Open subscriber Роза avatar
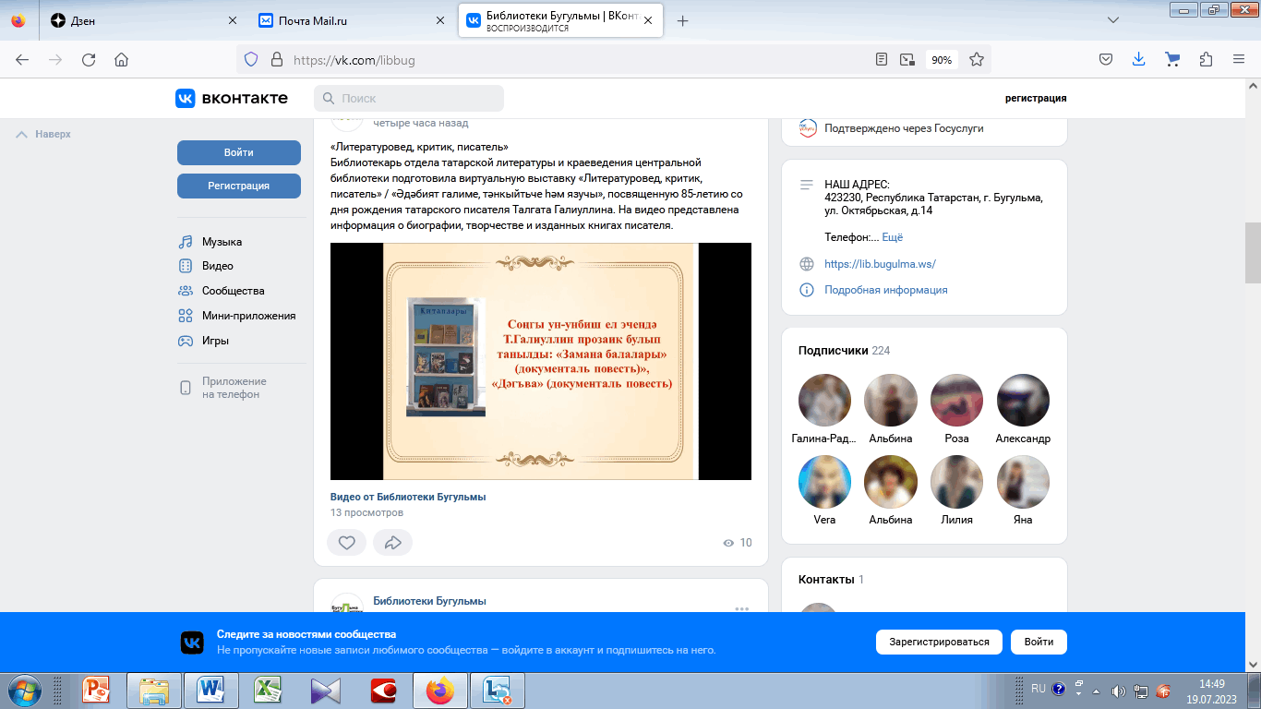Image resolution: width=1261 pixels, height=709 pixels. pos(957,400)
